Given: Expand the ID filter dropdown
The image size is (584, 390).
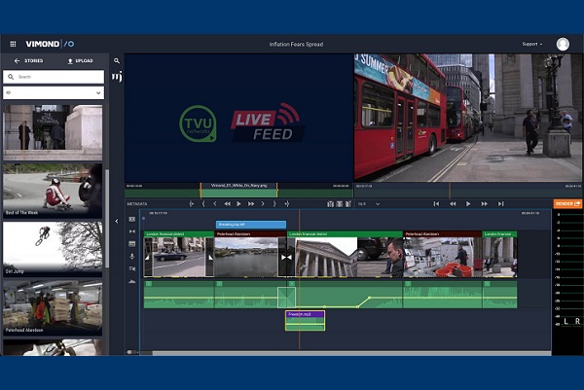Looking at the screenshot, I should [x=54, y=92].
